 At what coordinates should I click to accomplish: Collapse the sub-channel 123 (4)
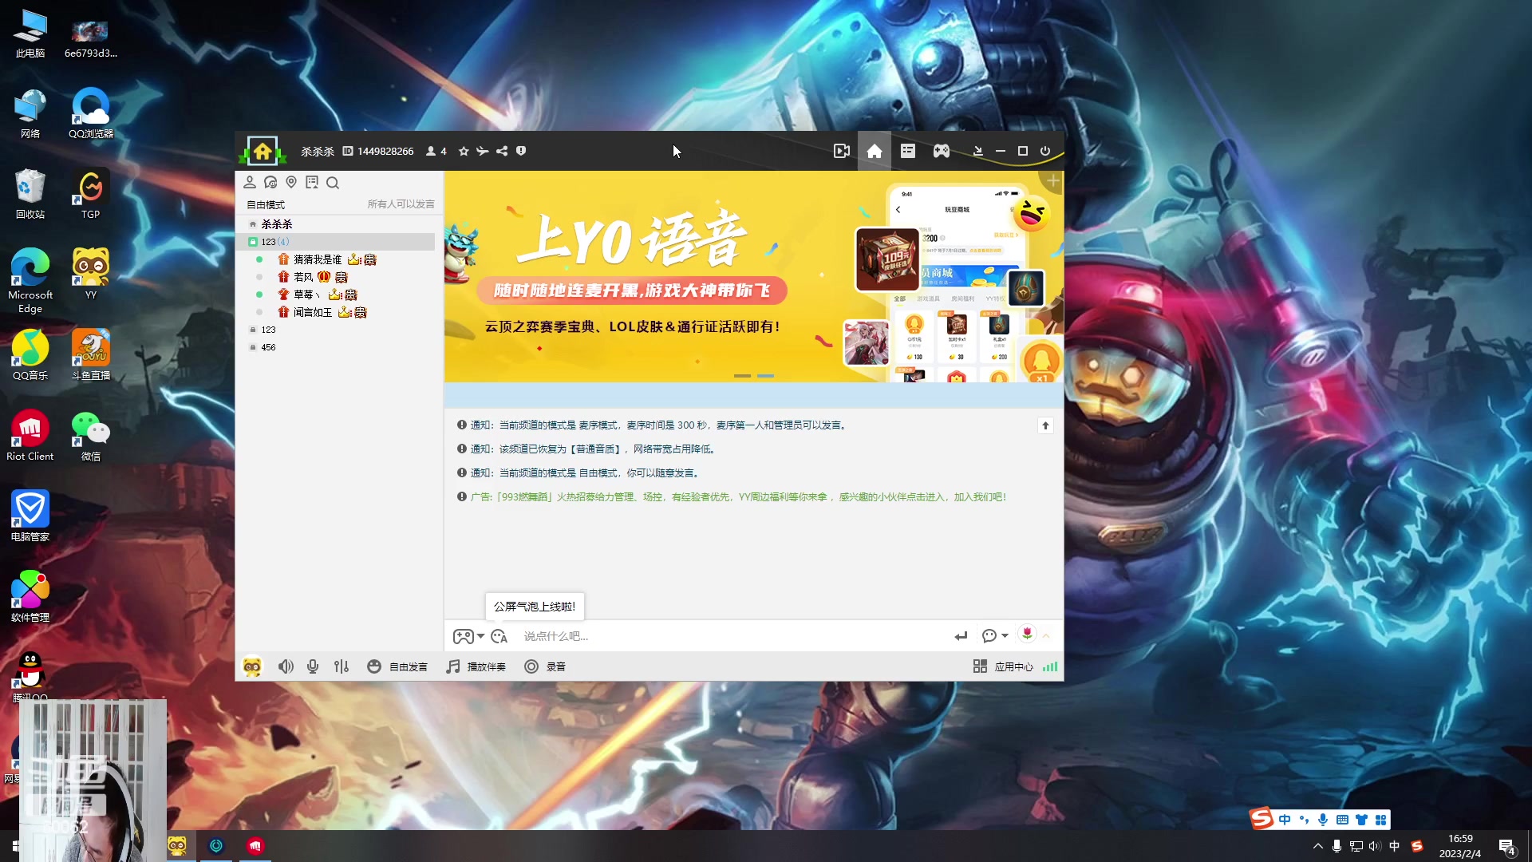335,242
